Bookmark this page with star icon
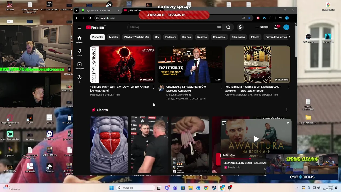The width and height of the screenshot is (341, 192). point(249,18)
